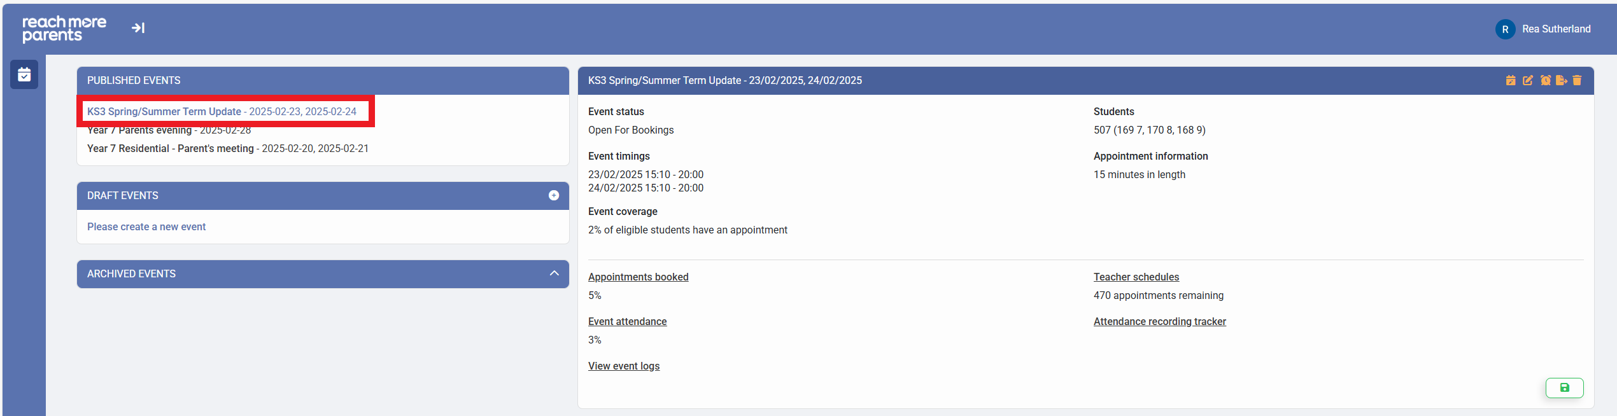Select Year 7 Residential Parent's meeting event

pyautogui.click(x=227, y=148)
